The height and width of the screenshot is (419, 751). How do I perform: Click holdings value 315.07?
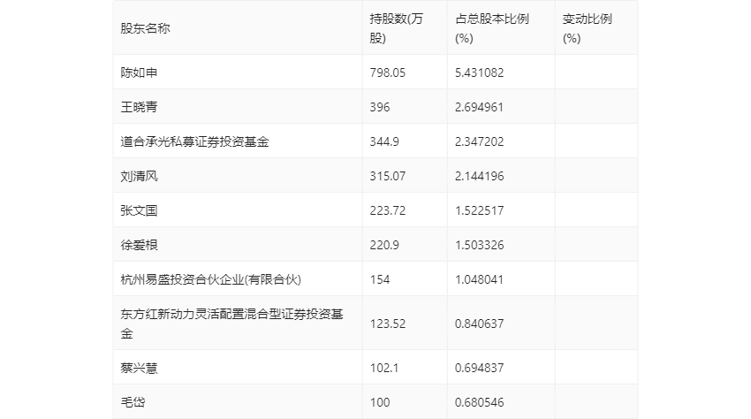[x=388, y=176]
